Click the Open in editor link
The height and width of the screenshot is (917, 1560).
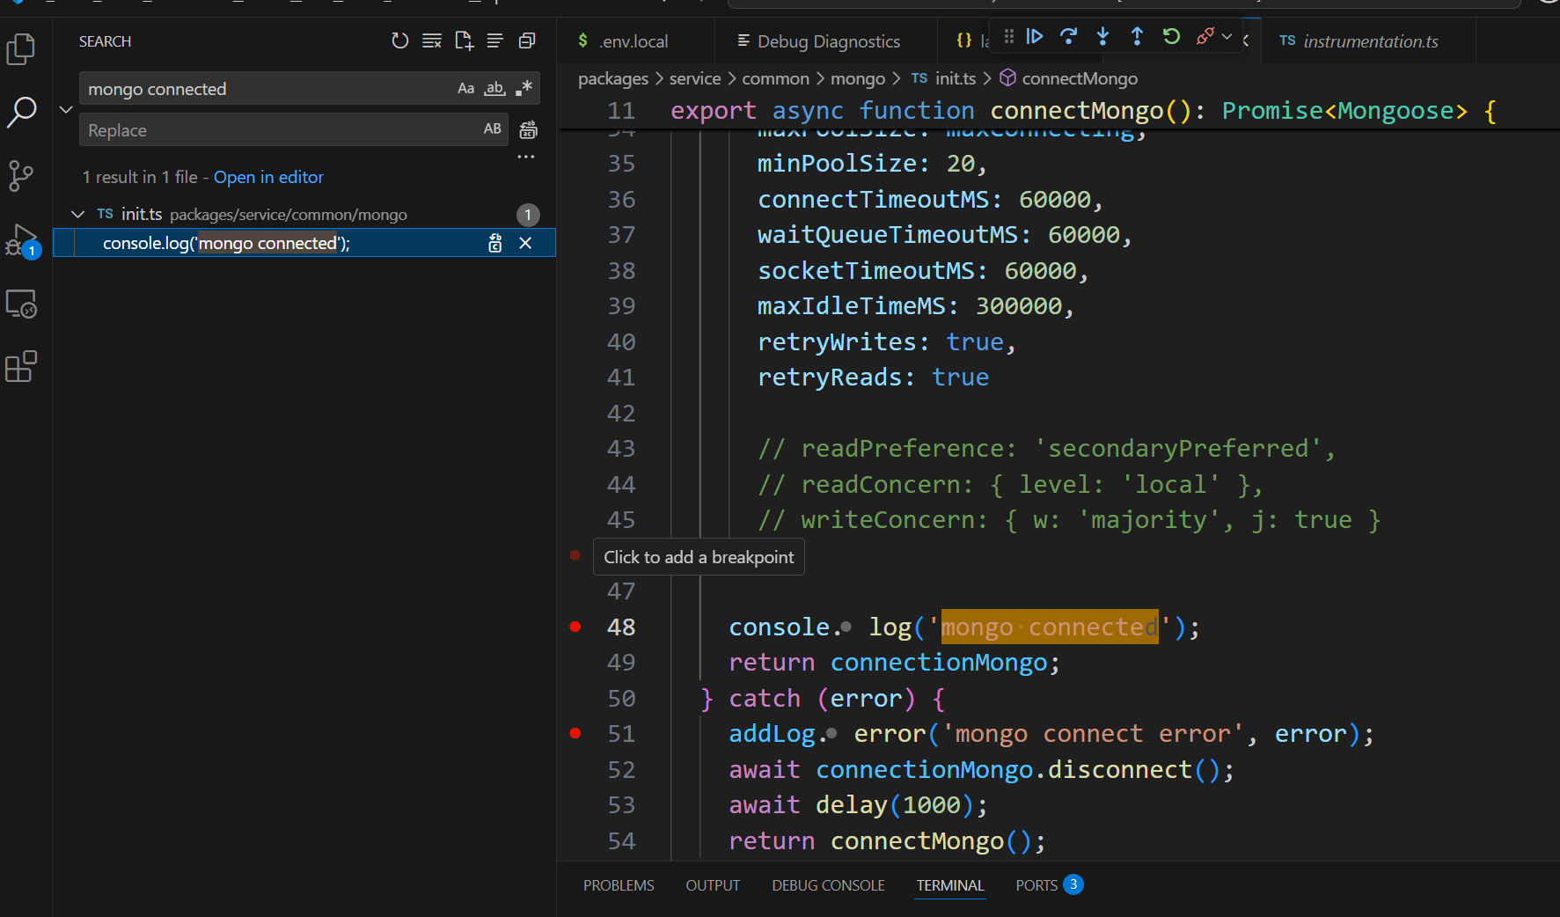click(x=268, y=177)
